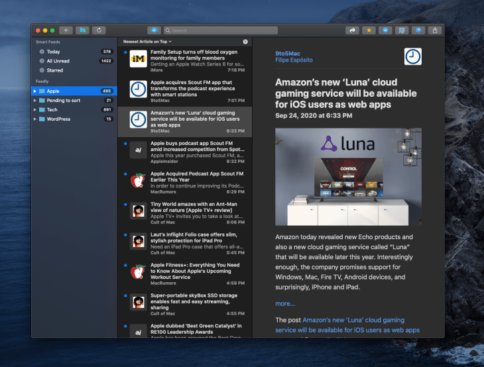Click the 9to5Mac clock logo in article header
This screenshot has height=367, width=484.
(x=412, y=56)
